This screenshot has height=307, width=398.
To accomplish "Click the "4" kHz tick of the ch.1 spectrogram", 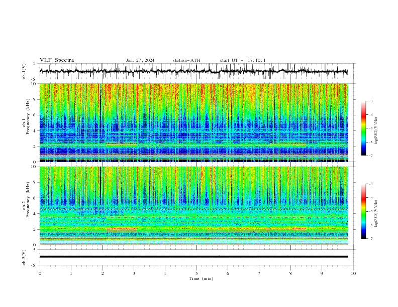I will click(35, 131).
